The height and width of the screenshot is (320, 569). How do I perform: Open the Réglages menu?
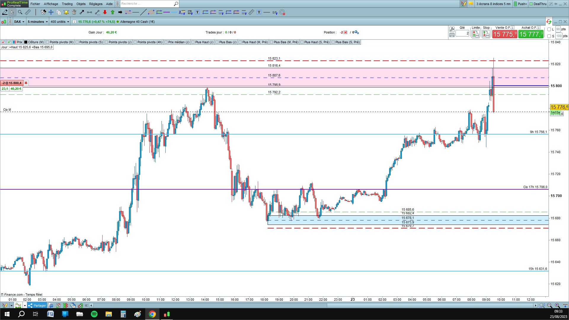(x=96, y=4)
